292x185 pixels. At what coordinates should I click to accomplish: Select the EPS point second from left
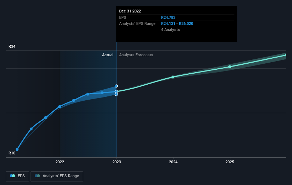(x=31, y=129)
